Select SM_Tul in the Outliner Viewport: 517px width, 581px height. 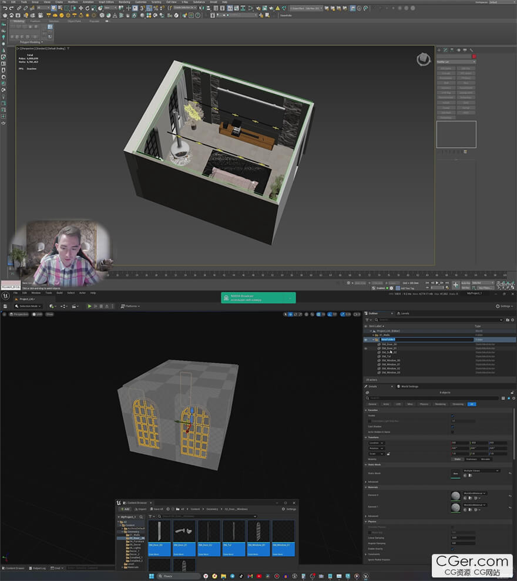pos(386,356)
